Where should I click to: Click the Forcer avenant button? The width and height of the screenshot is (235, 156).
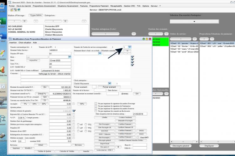click(x=109, y=87)
